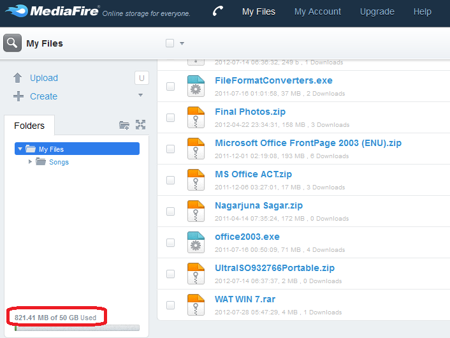Open Help in top navigation

pyautogui.click(x=422, y=11)
